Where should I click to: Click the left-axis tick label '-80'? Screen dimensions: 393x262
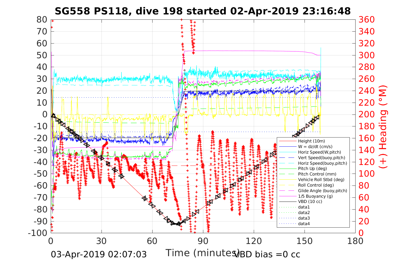40,209
